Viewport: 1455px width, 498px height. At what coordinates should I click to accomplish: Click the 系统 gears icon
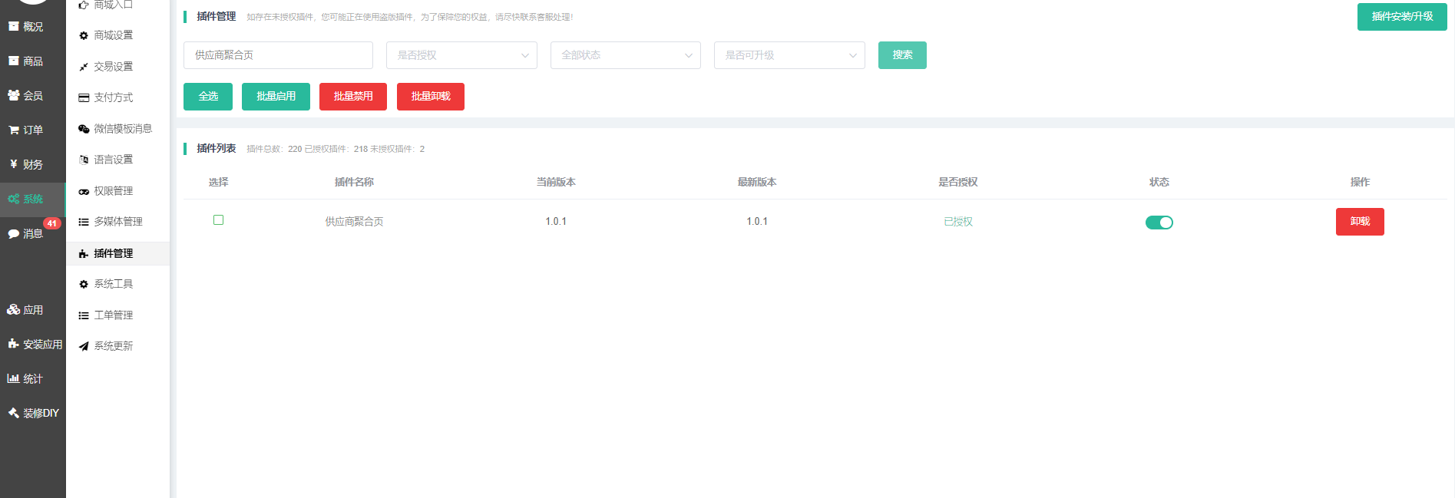tap(14, 199)
